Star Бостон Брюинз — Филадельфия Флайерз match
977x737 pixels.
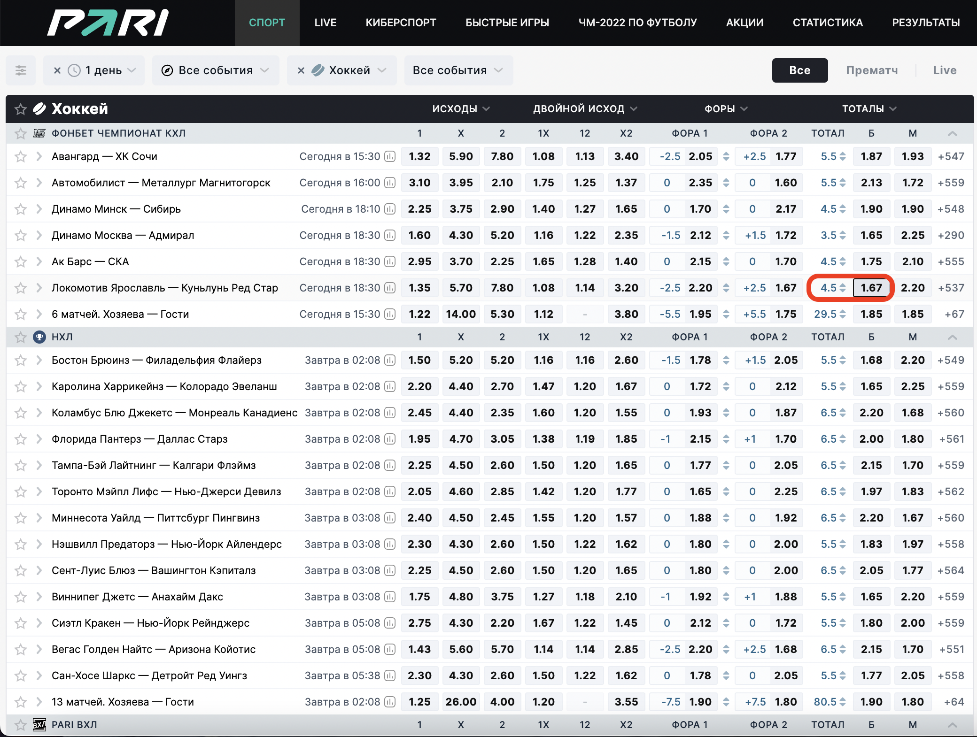[20, 360]
